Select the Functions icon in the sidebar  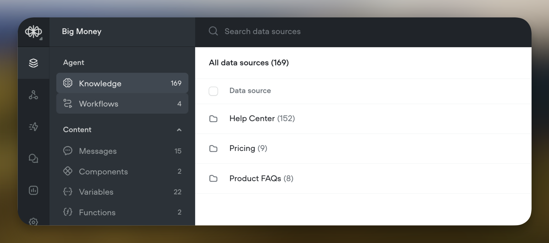pyautogui.click(x=68, y=212)
